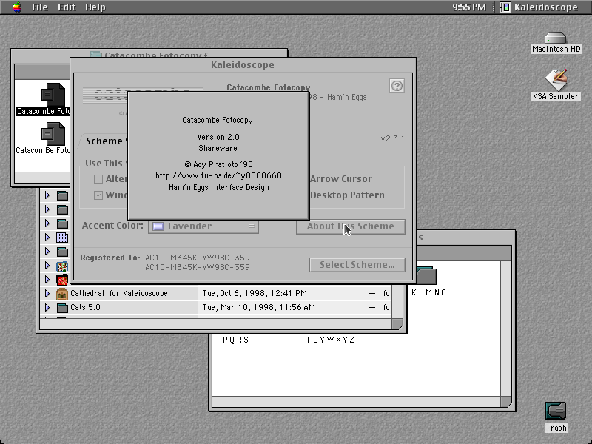Open the Help menu
The height and width of the screenshot is (444, 592).
[x=95, y=7]
